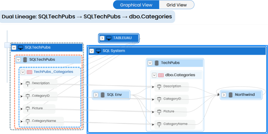Click the SQLTechPubs system monitor icon
268x134 pixels.
tap(21, 47)
